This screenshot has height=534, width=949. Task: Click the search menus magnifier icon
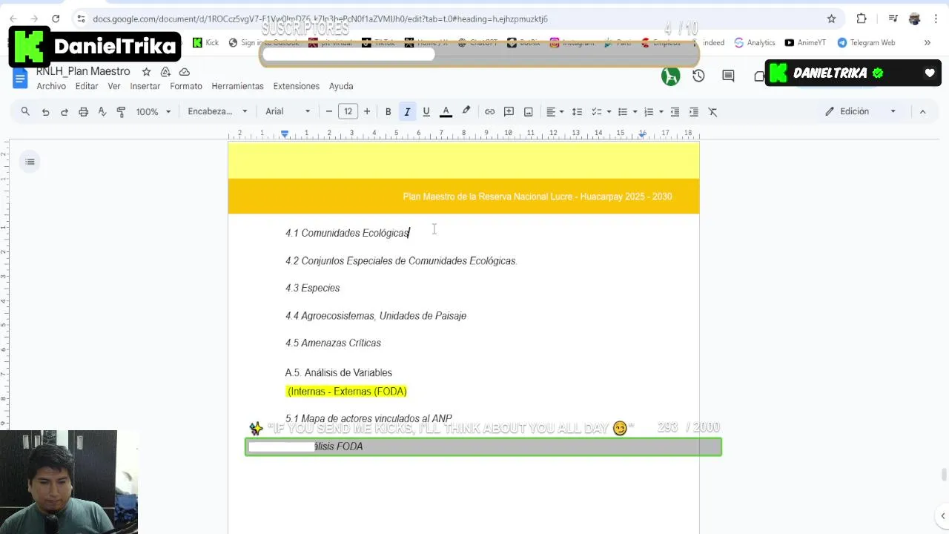[25, 111]
